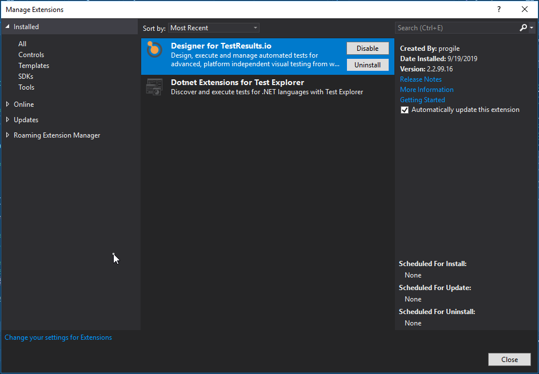Select the All category under Installed
Viewport: 539px width, 374px height.
click(x=22, y=43)
